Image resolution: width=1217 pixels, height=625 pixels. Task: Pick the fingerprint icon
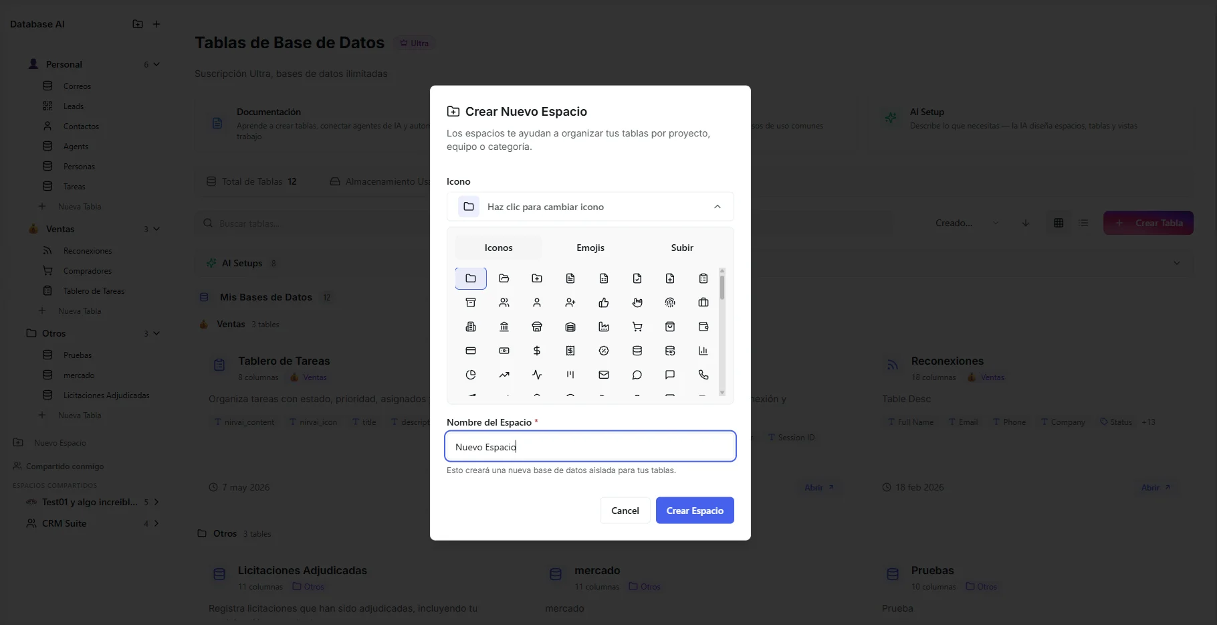point(670,302)
